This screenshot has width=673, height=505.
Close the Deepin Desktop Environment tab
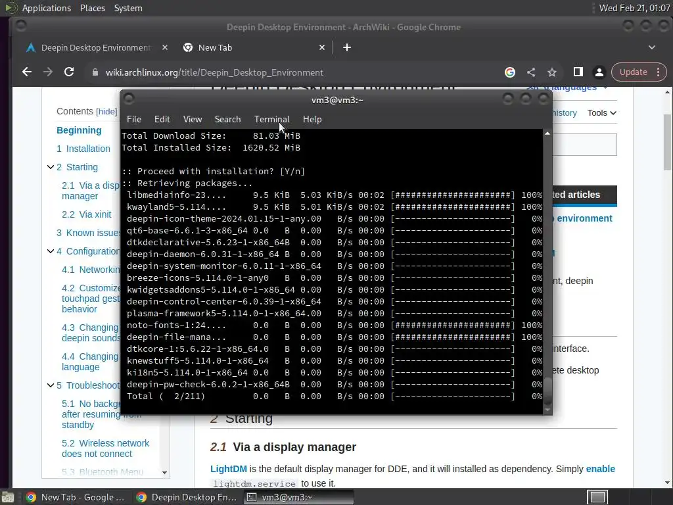pos(165,47)
